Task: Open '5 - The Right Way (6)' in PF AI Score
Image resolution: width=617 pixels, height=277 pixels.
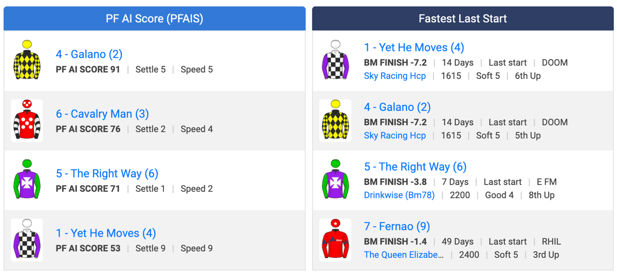Action: pyautogui.click(x=107, y=174)
